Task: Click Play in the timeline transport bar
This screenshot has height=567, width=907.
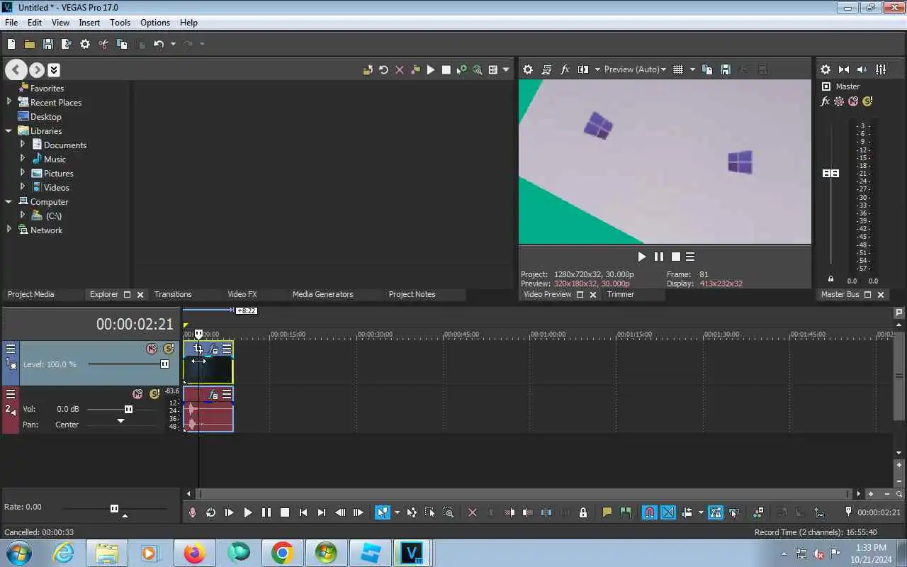Action: click(x=248, y=512)
